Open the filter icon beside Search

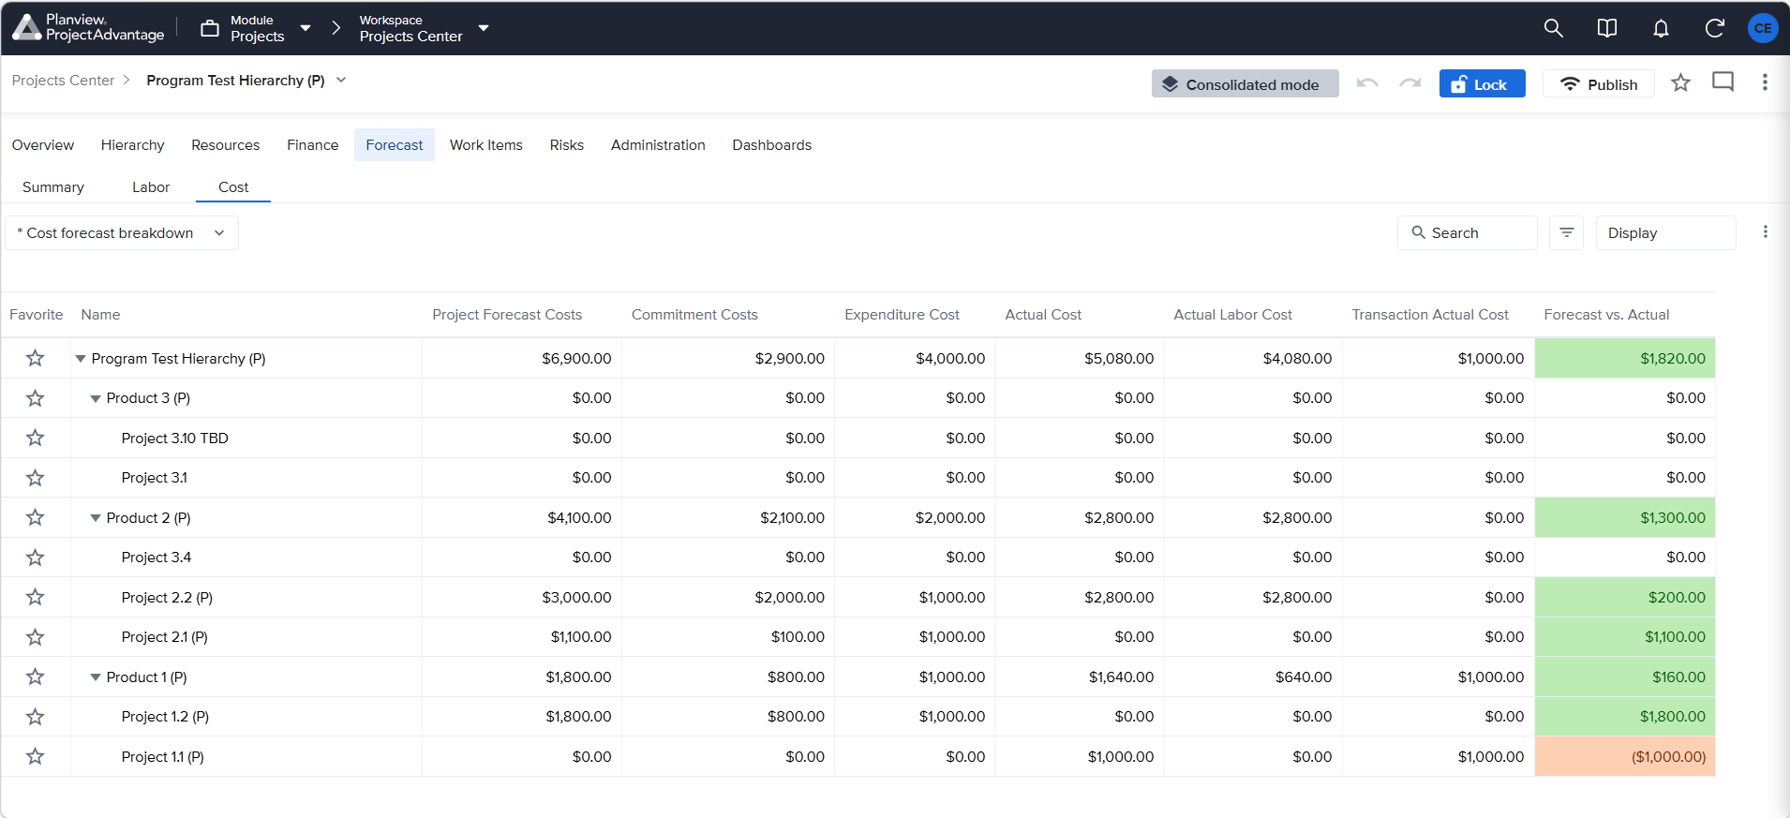coord(1566,232)
